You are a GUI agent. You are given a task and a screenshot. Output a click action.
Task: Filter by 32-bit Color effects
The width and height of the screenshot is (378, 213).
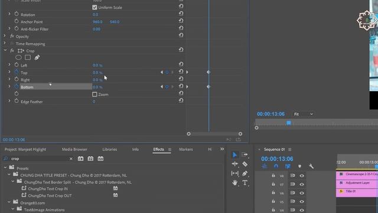(x=90, y=159)
